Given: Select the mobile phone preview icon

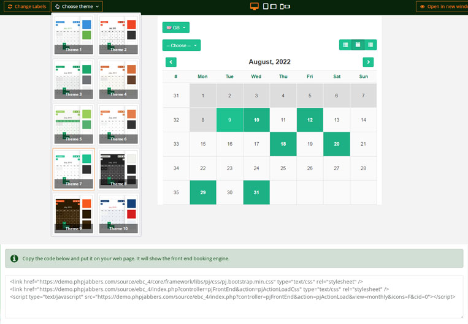Looking at the screenshot, I should [x=285, y=6].
